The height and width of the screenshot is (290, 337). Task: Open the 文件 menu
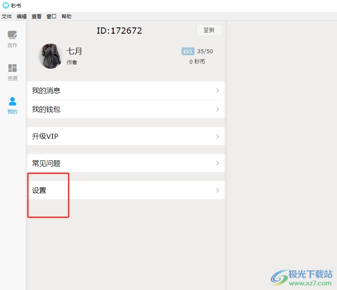tap(7, 17)
